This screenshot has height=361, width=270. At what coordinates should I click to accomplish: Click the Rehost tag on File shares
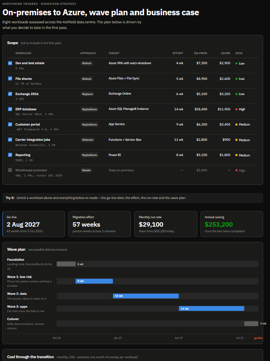pos(87,79)
